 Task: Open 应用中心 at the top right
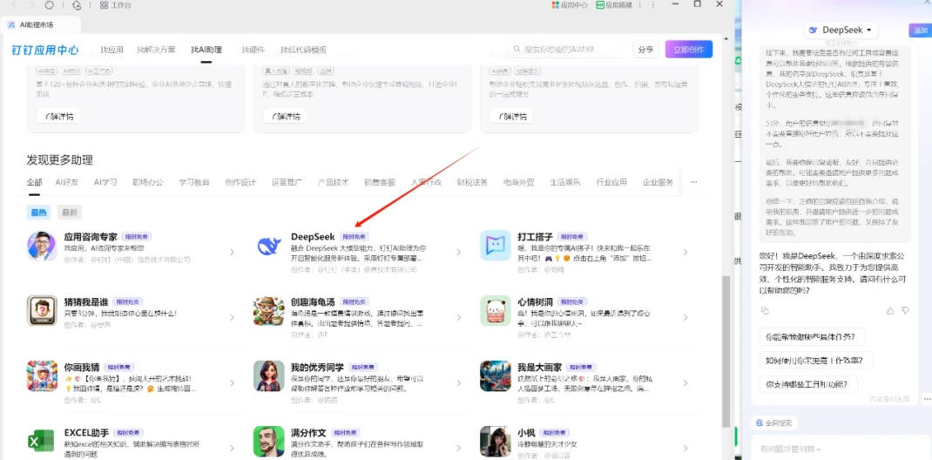pyautogui.click(x=570, y=4)
